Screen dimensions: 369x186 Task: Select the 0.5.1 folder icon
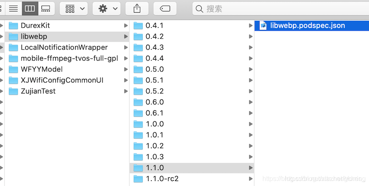click(138, 80)
